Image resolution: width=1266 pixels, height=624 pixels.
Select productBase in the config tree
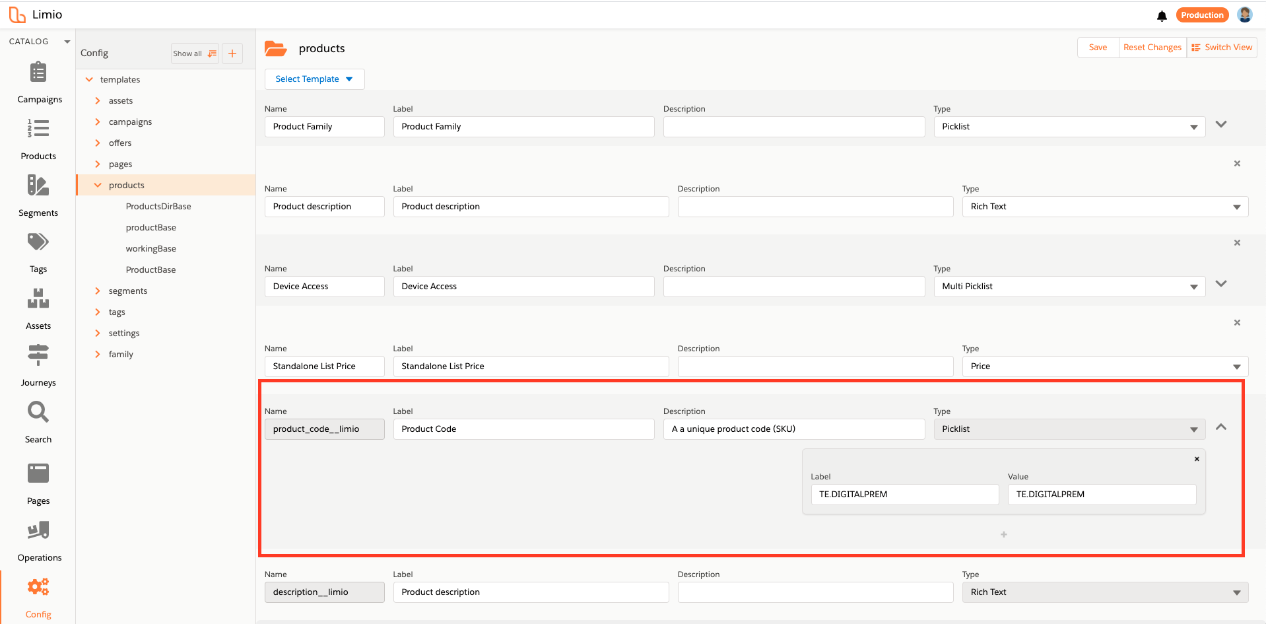[x=151, y=228]
